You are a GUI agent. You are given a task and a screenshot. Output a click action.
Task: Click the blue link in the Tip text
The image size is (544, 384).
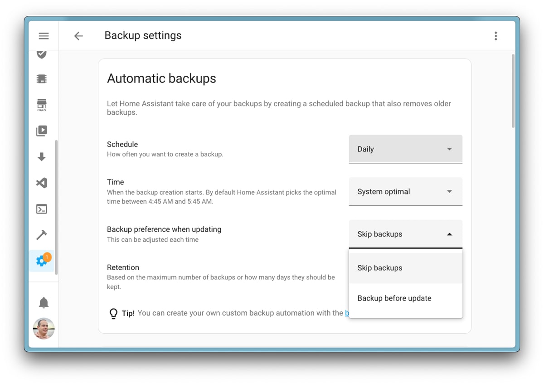tap(347, 313)
